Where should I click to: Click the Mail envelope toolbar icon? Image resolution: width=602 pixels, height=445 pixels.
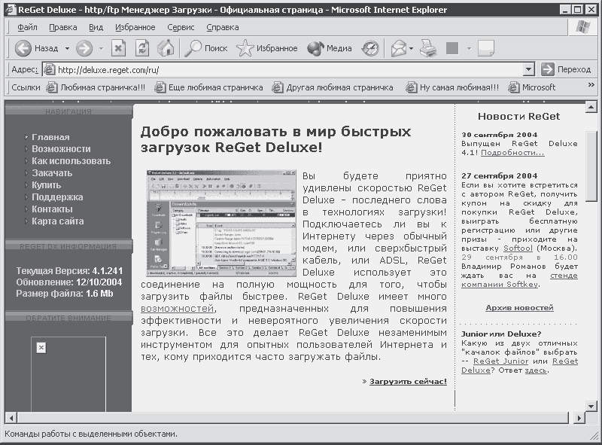point(398,48)
